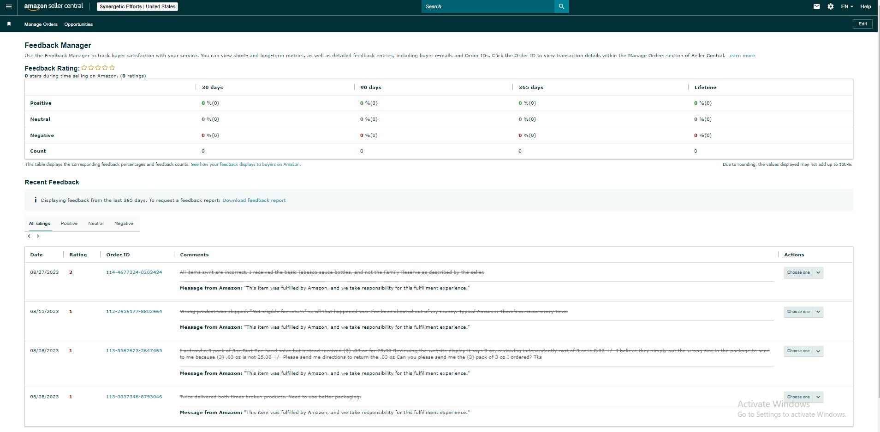Open how your feedback displays to buyers link
880x432 pixels.
246,165
